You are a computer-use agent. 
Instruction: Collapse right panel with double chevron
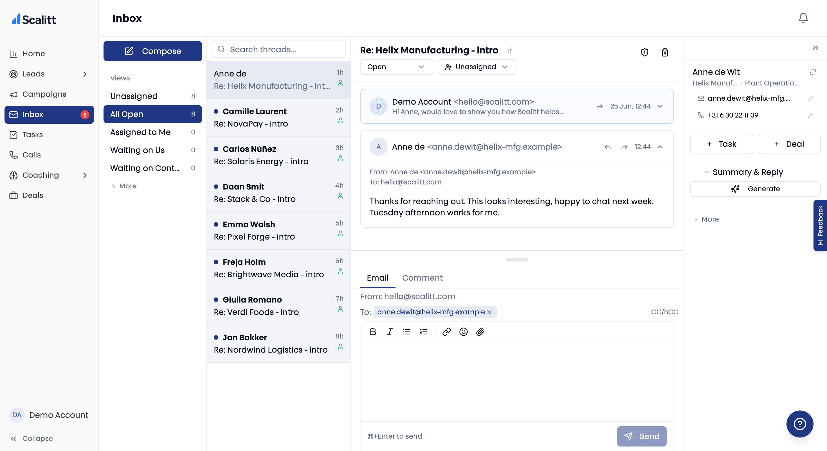click(x=815, y=48)
